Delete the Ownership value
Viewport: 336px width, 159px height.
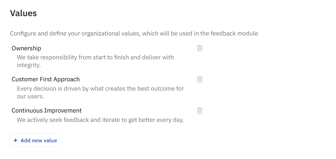click(200, 48)
